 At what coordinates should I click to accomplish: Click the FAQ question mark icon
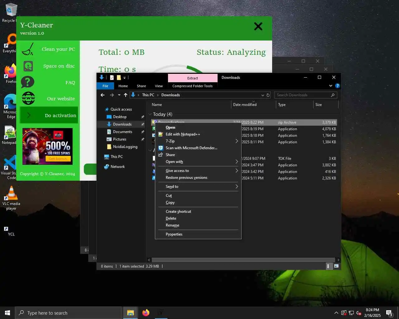pos(28,82)
